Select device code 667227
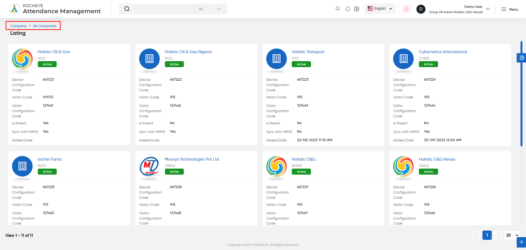Screen dimensions: 526x250 tap(303, 187)
